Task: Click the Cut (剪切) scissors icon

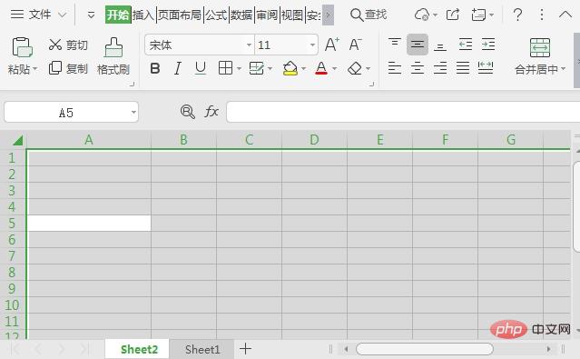Action: [x=55, y=45]
